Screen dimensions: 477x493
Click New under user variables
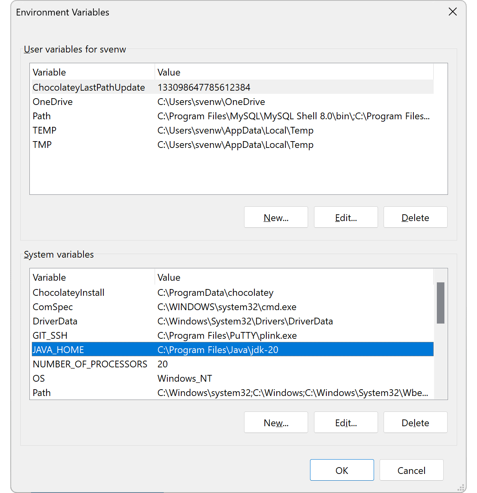tap(276, 217)
